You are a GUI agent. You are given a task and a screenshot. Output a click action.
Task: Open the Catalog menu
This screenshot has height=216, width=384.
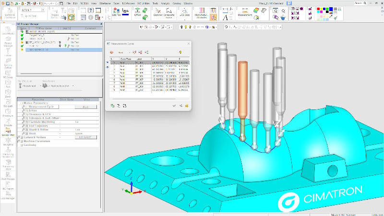[x=177, y=3]
